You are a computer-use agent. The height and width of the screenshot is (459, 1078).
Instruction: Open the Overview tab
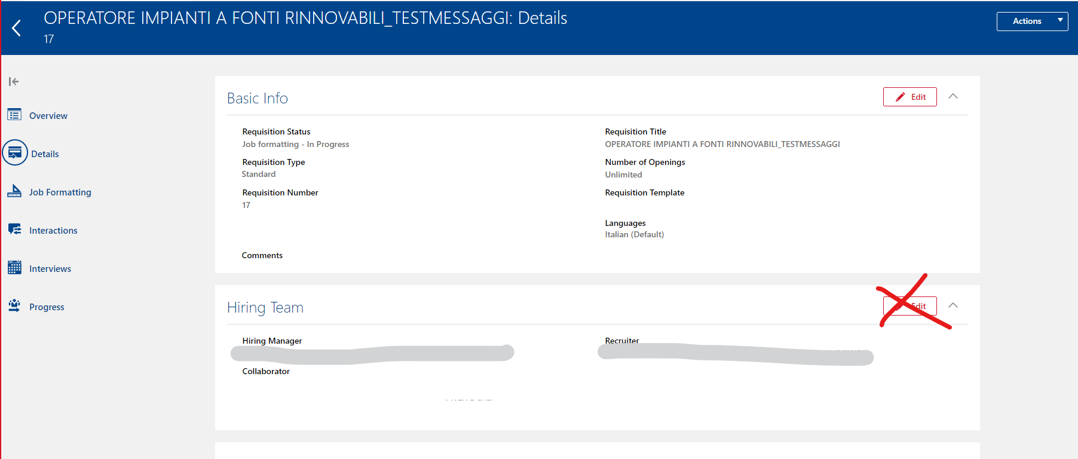[x=48, y=116]
